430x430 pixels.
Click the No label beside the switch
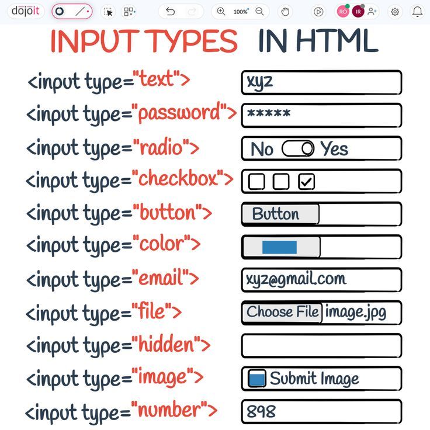pyautogui.click(x=262, y=149)
